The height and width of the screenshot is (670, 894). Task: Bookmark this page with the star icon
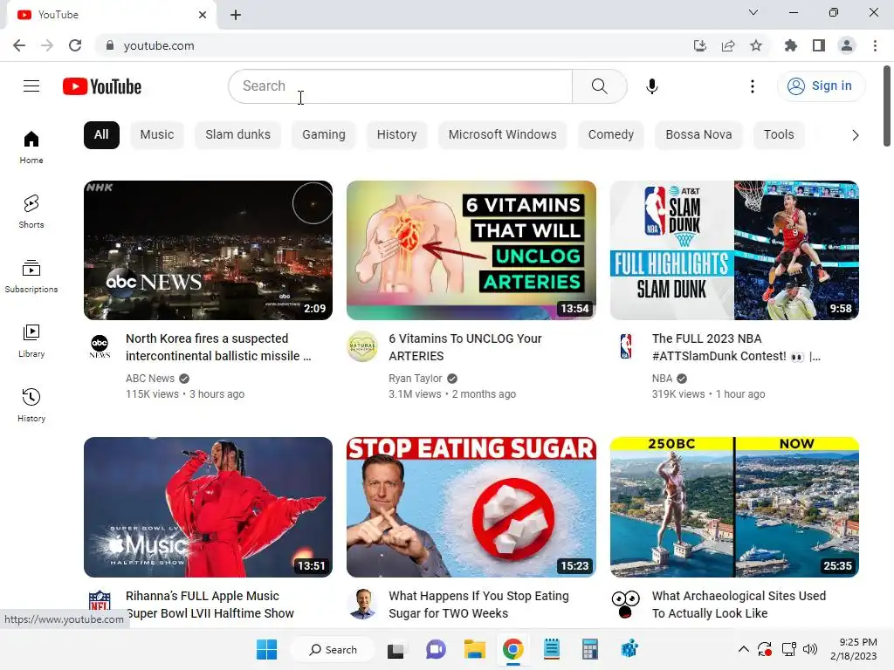point(756,45)
